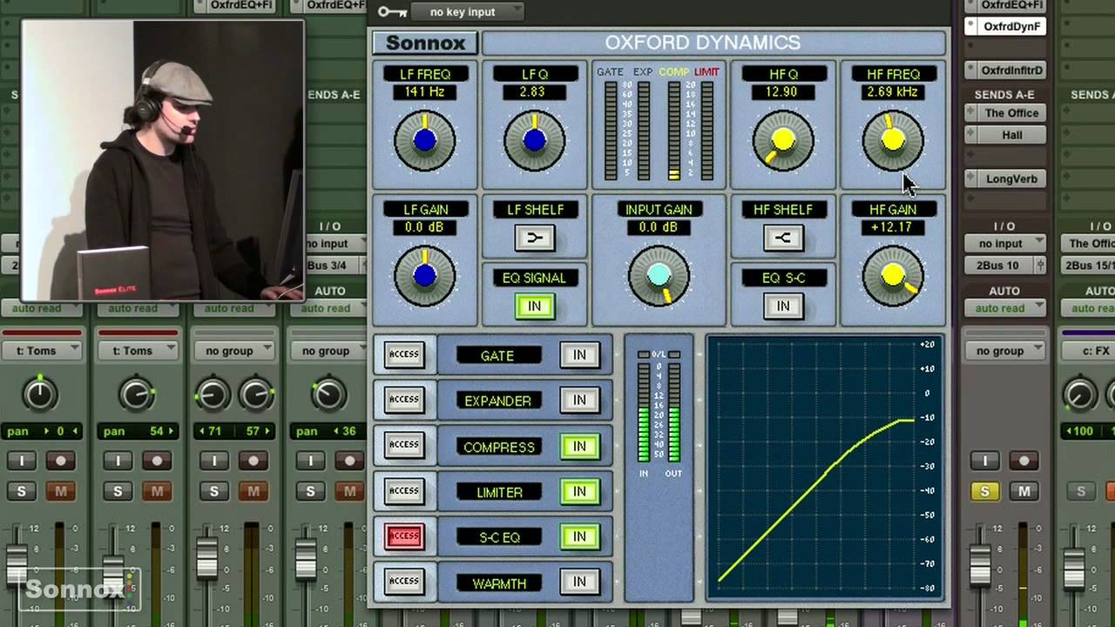The image size is (1115, 627).
Task: Click the key input key icon
Action: pyautogui.click(x=393, y=12)
